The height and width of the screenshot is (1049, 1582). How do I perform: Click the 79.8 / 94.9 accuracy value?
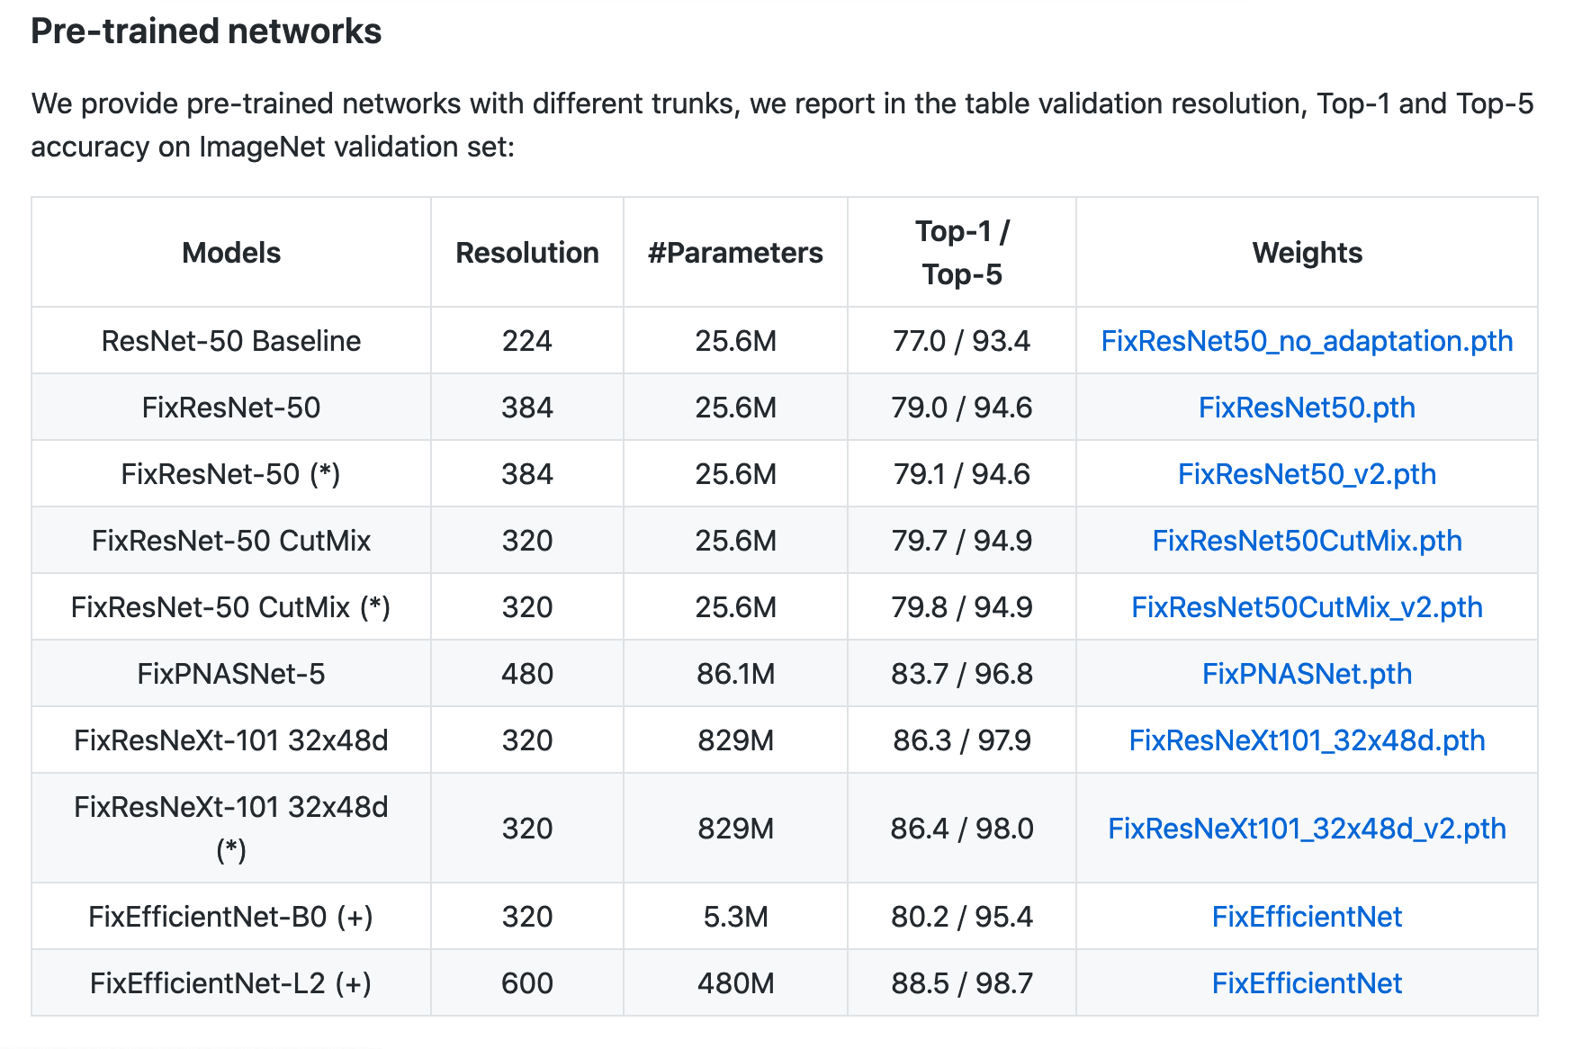point(962,607)
